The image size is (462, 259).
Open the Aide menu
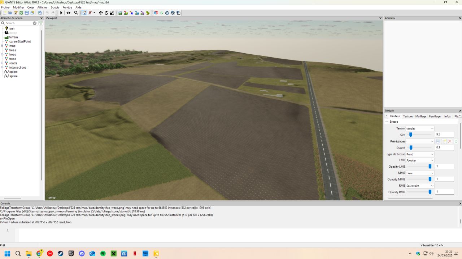pos(78,7)
